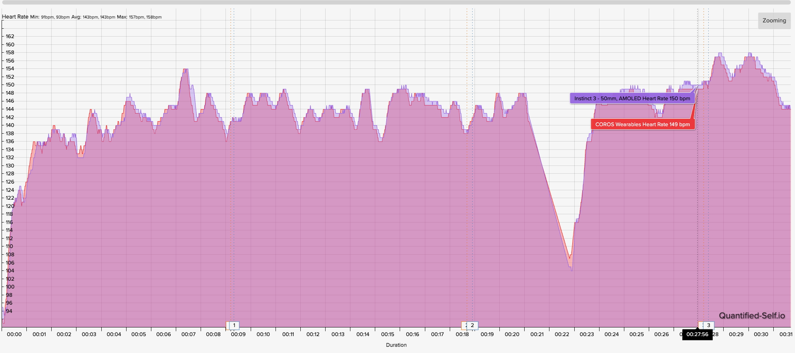Click the 00:24 time axis label
The width and height of the screenshot is (795, 353).
[x=611, y=334]
